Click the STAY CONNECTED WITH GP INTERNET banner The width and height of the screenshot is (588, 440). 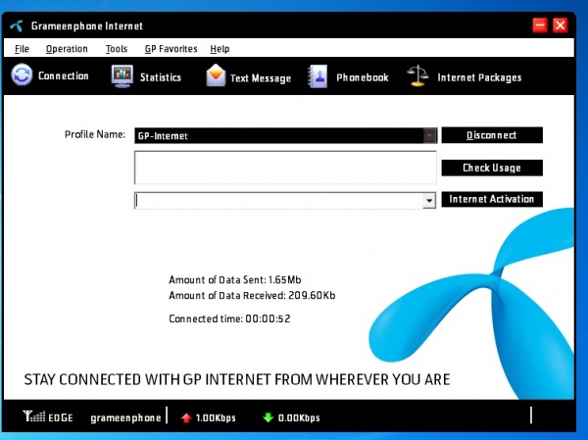(x=237, y=379)
